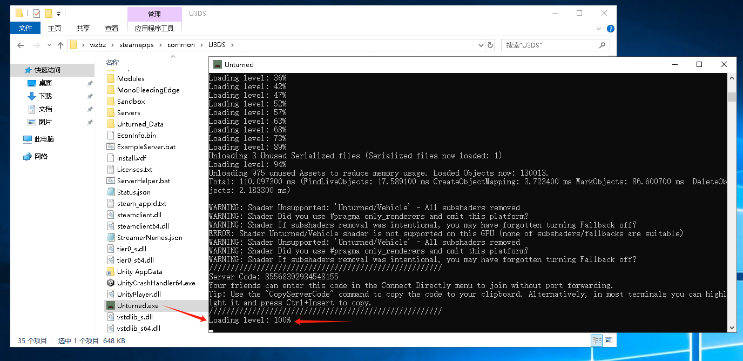Switch to large icons view in status bar
This screenshot has width=743, height=361.
click(x=609, y=340)
